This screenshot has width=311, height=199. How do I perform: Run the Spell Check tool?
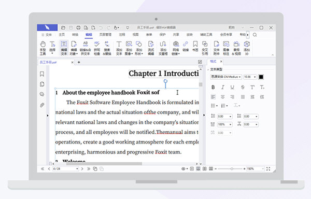(x=97, y=48)
